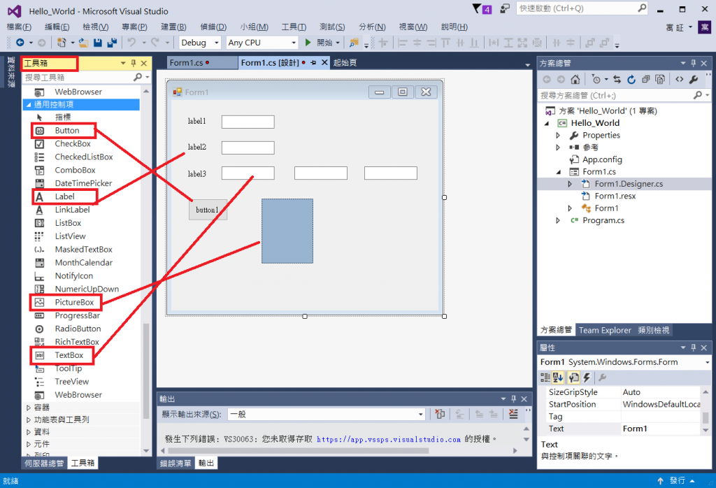Select the blue PictureBox on the form
Viewport: 716px width, 488px height.
point(287,231)
